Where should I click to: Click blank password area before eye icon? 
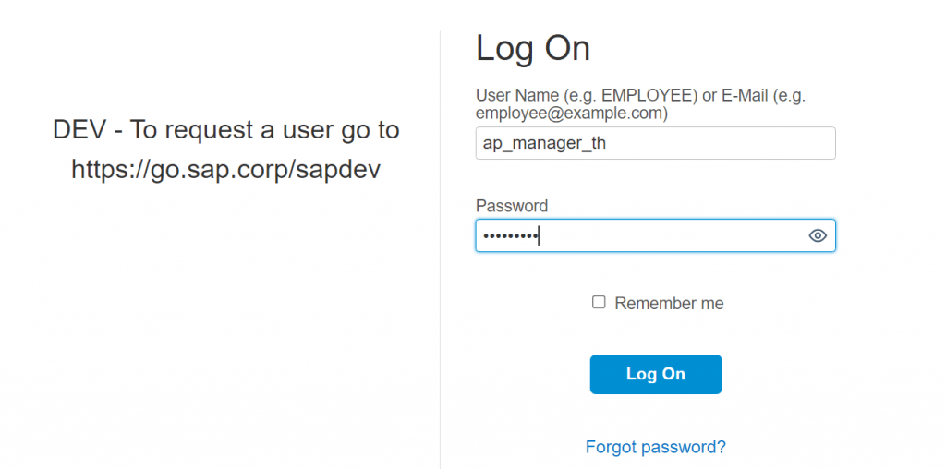673,235
